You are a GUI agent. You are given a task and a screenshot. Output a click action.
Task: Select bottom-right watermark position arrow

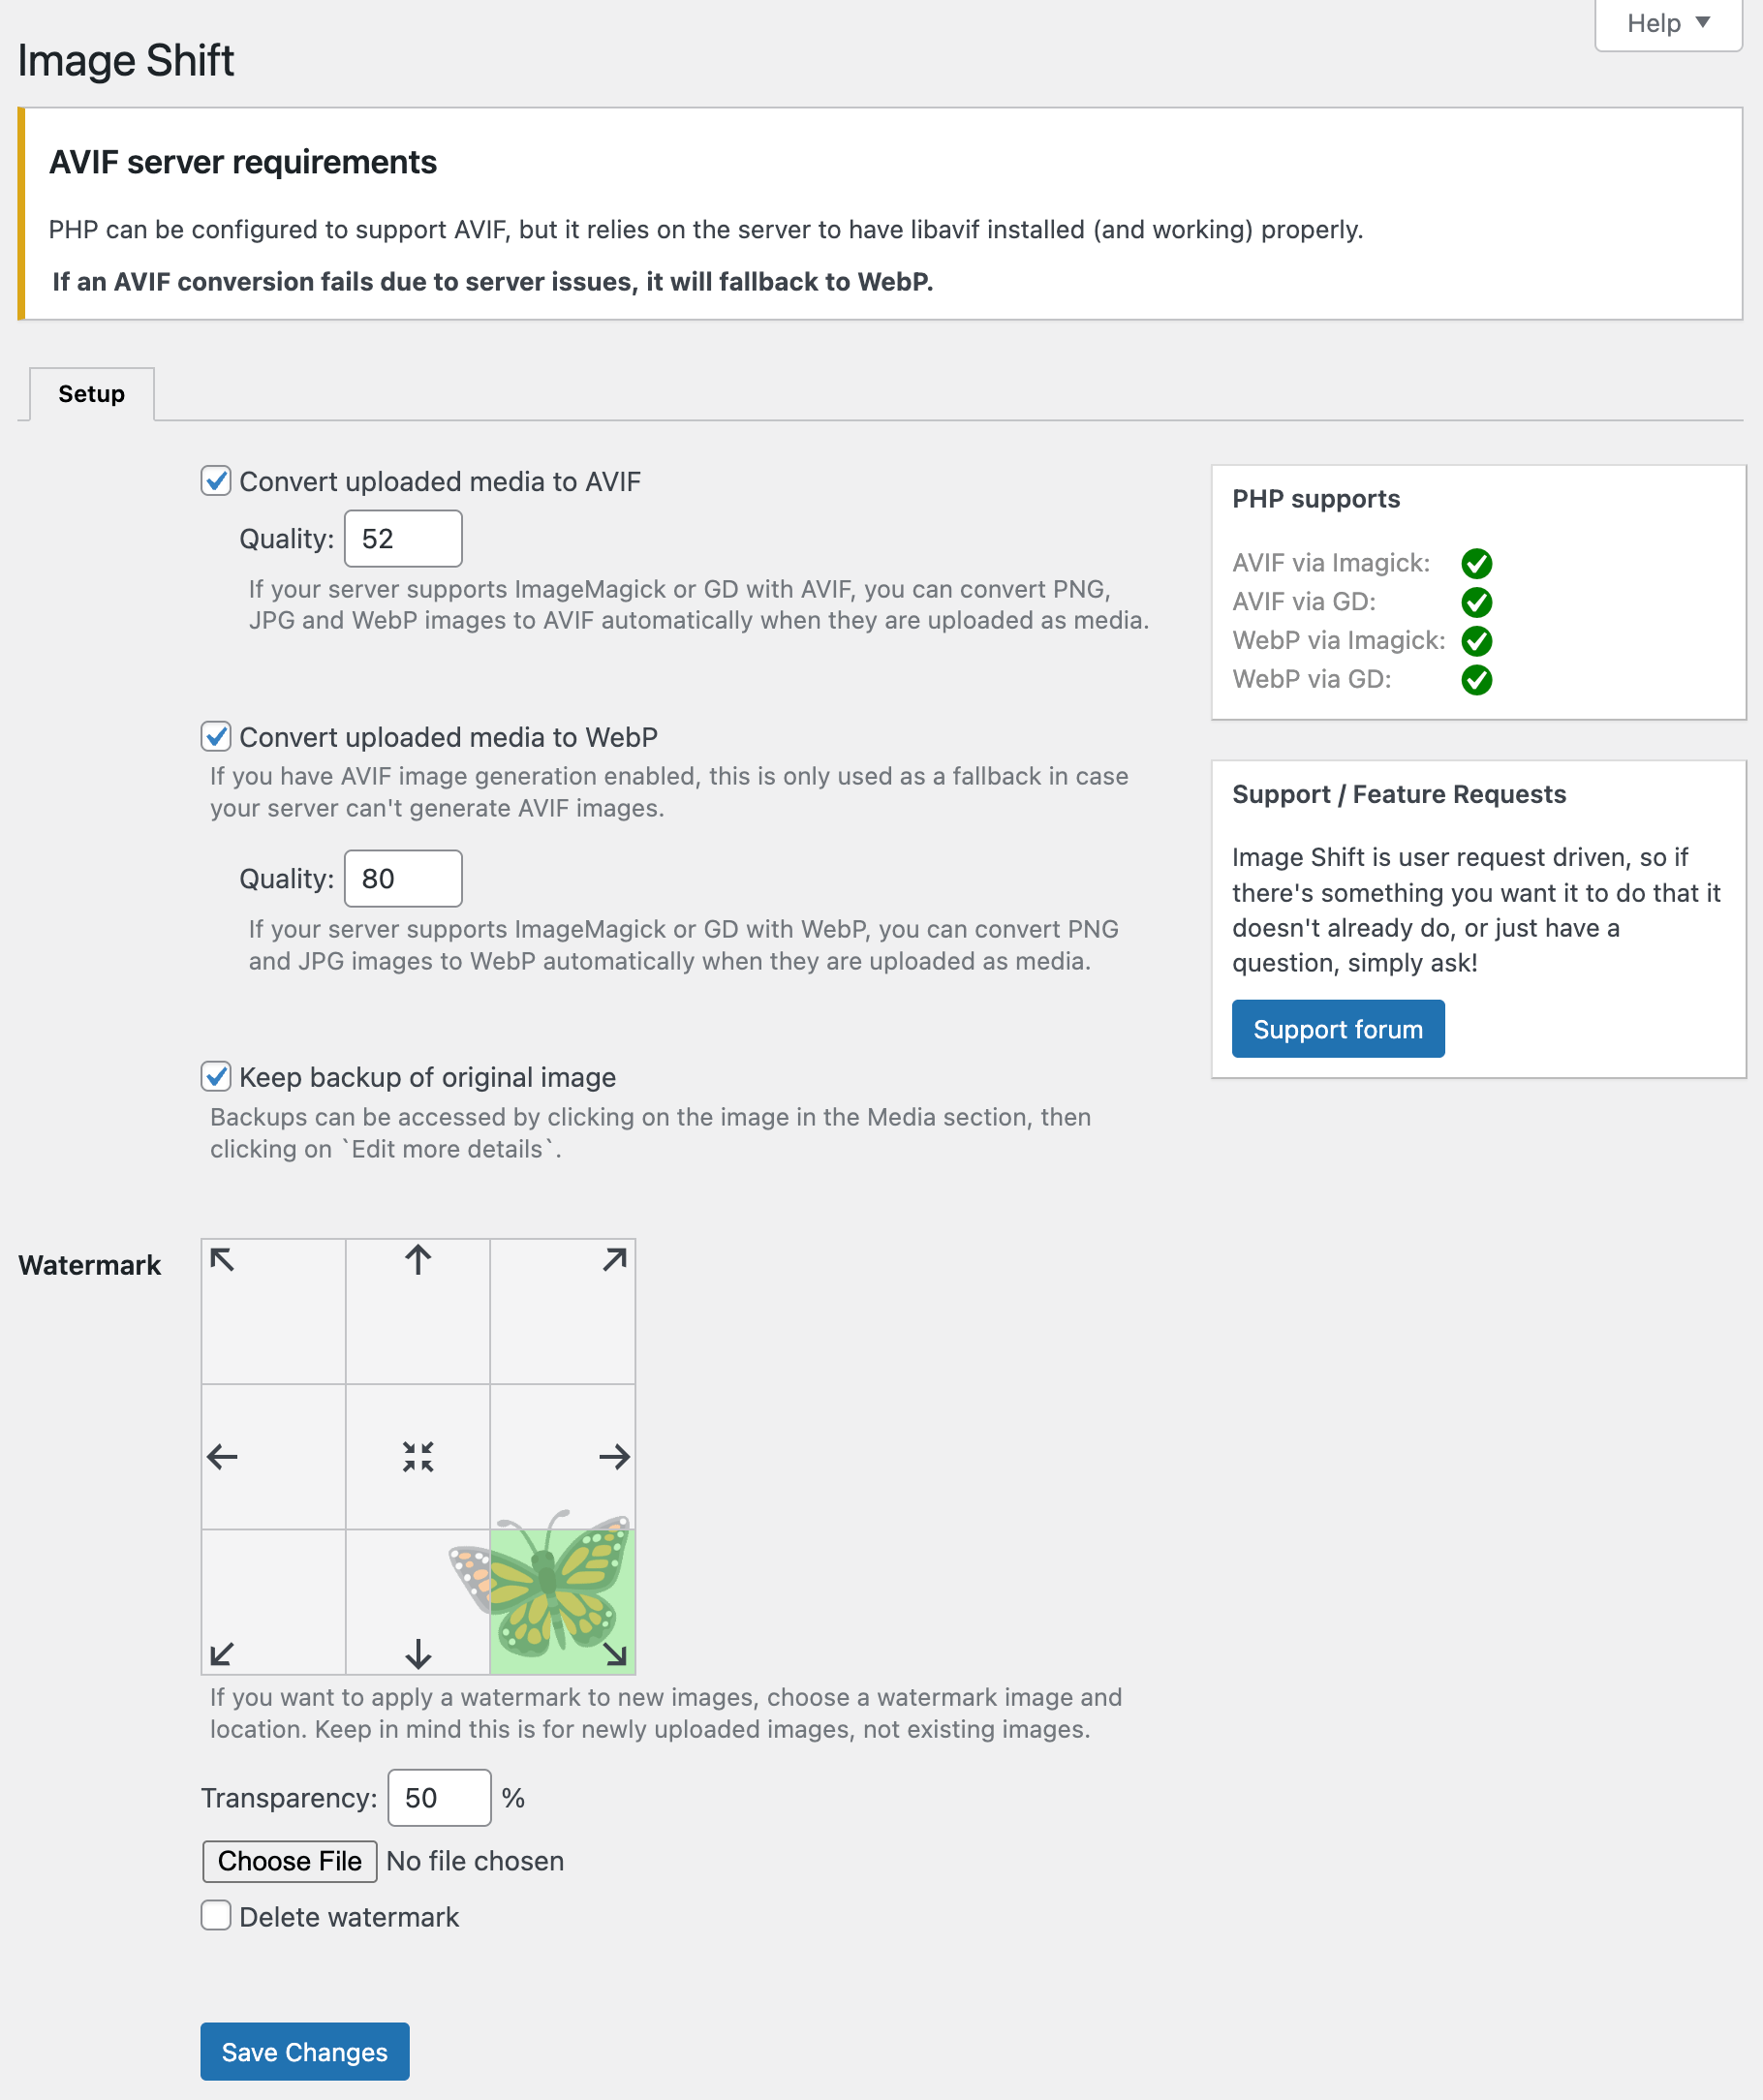tap(614, 1654)
